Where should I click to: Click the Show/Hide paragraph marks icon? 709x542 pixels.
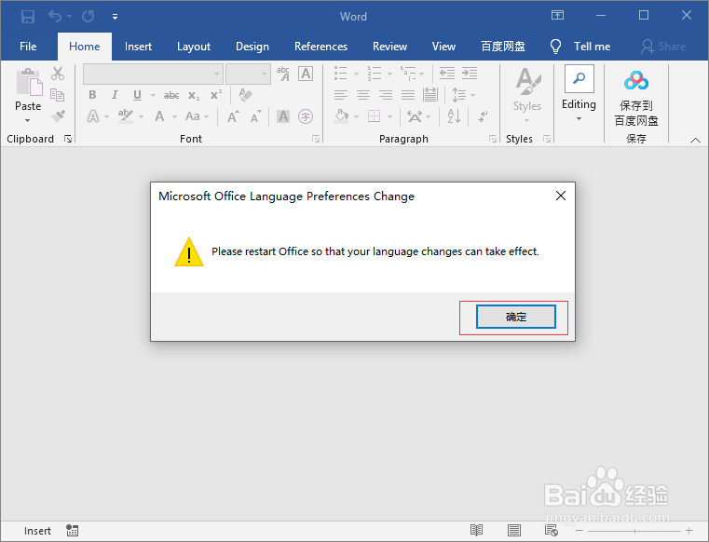[x=483, y=116]
